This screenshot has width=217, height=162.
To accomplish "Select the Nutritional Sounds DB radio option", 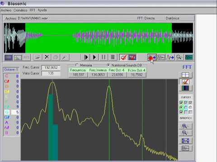I will [108, 65].
